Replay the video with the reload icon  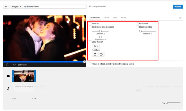tap(7, 65)
